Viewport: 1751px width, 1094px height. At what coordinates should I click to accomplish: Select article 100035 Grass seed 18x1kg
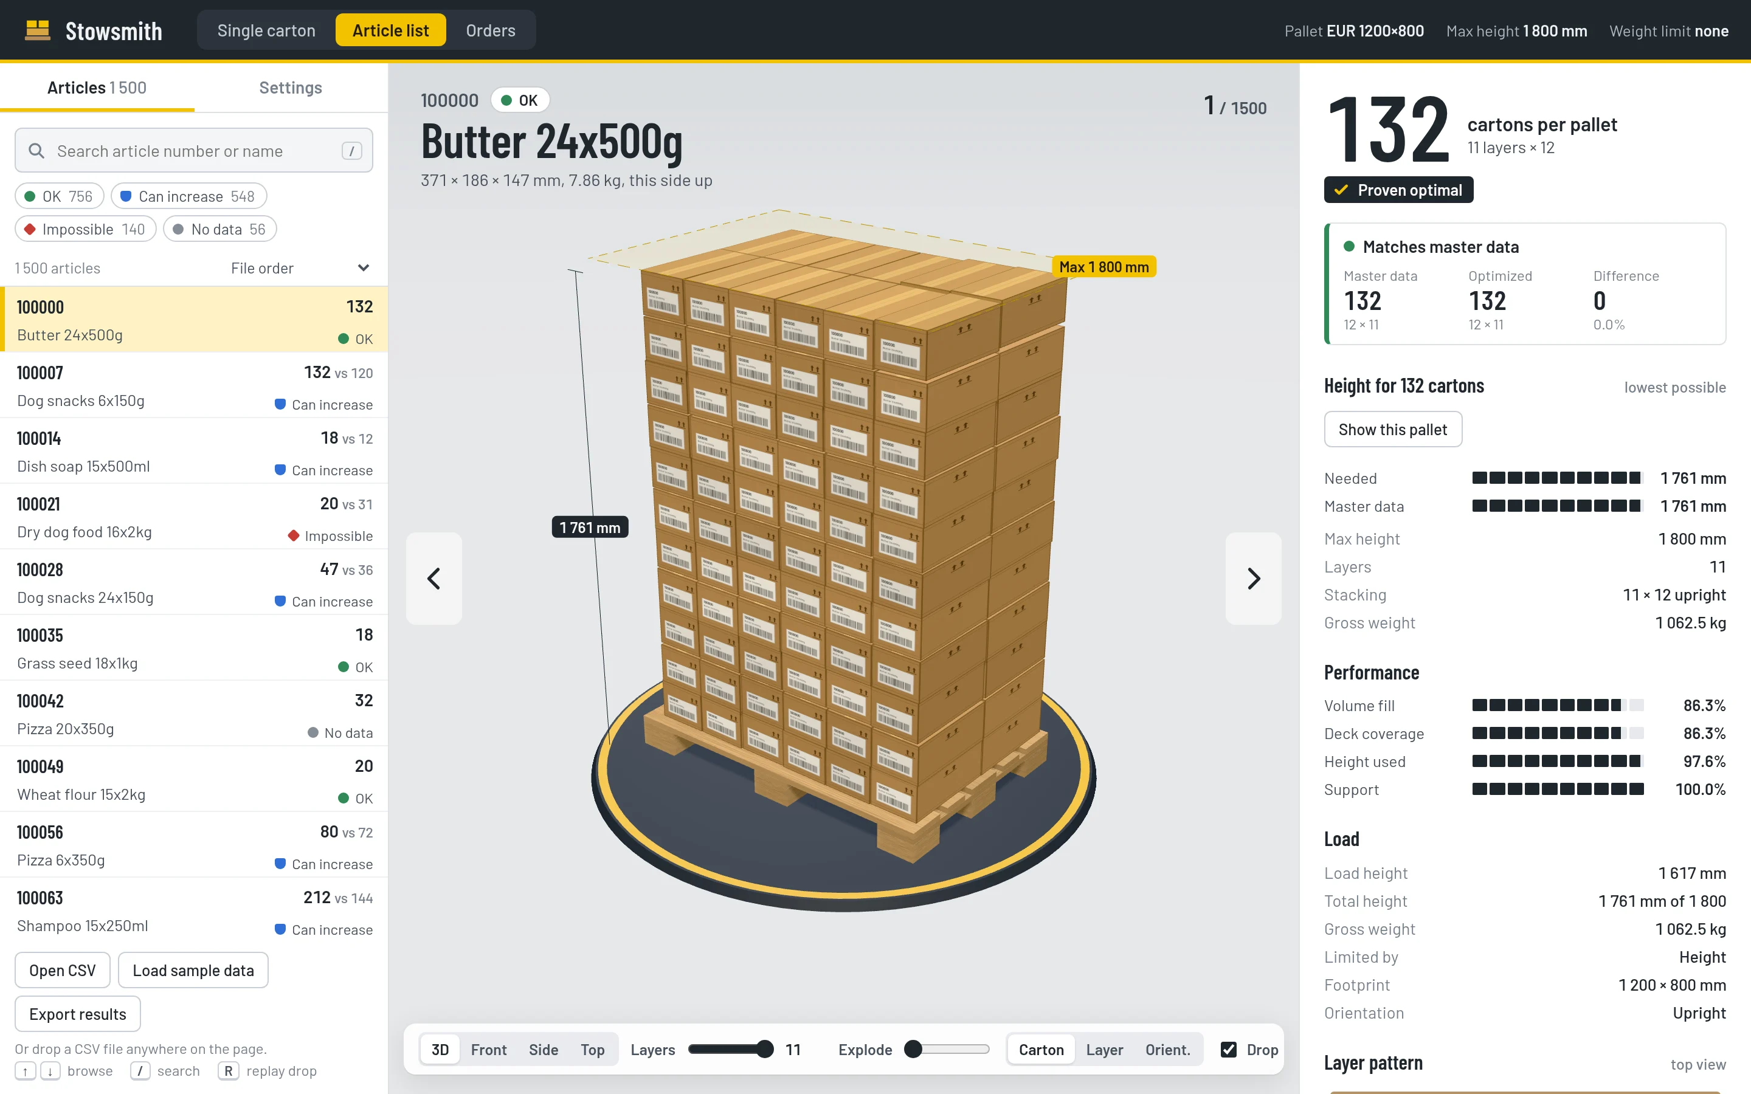194,647
